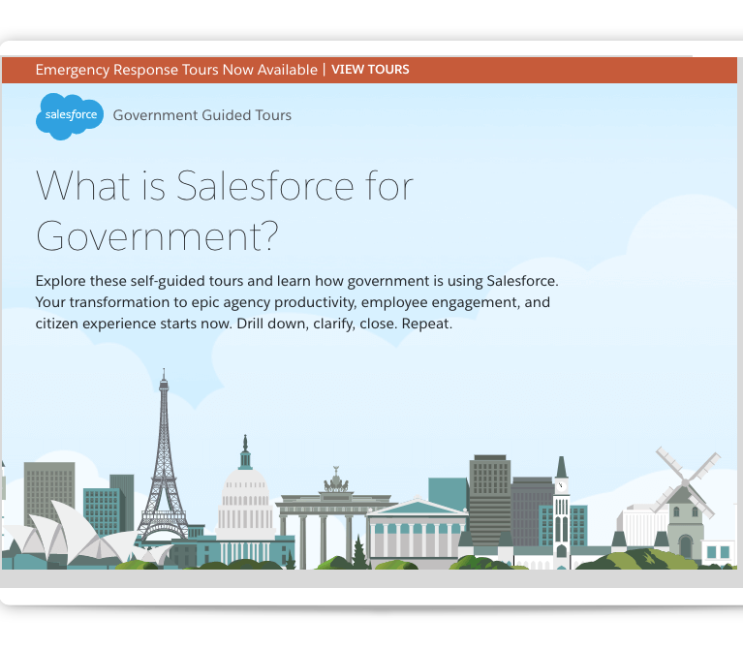The height and width of the screenshot is (649, 743).
Task: Click the Salesforce cloud logo
Action: coord(70,116)
